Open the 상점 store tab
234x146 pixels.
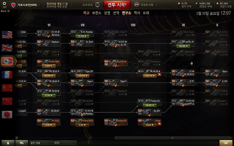click(x=107, y=13)
